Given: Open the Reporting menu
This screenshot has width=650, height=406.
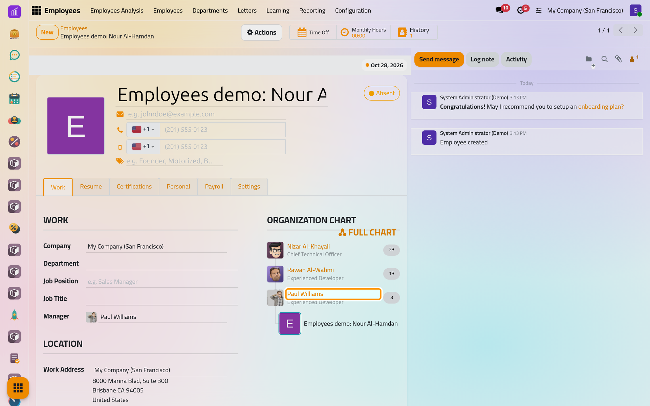Looking at the screenshot, I should (312, 10).
